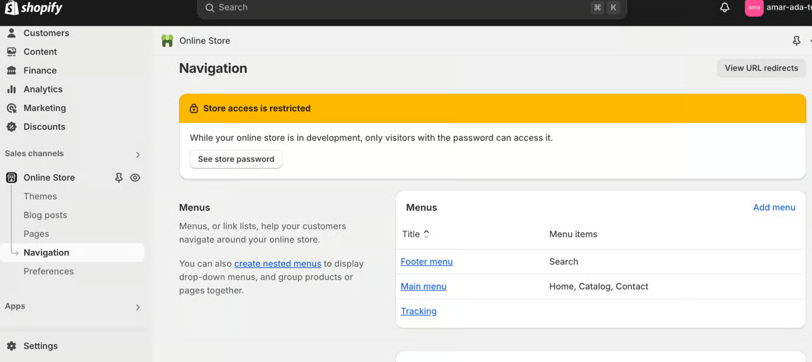Screen dimensions: 812x362
Task: Expand the Sales channels section
Action: [137, 155]
